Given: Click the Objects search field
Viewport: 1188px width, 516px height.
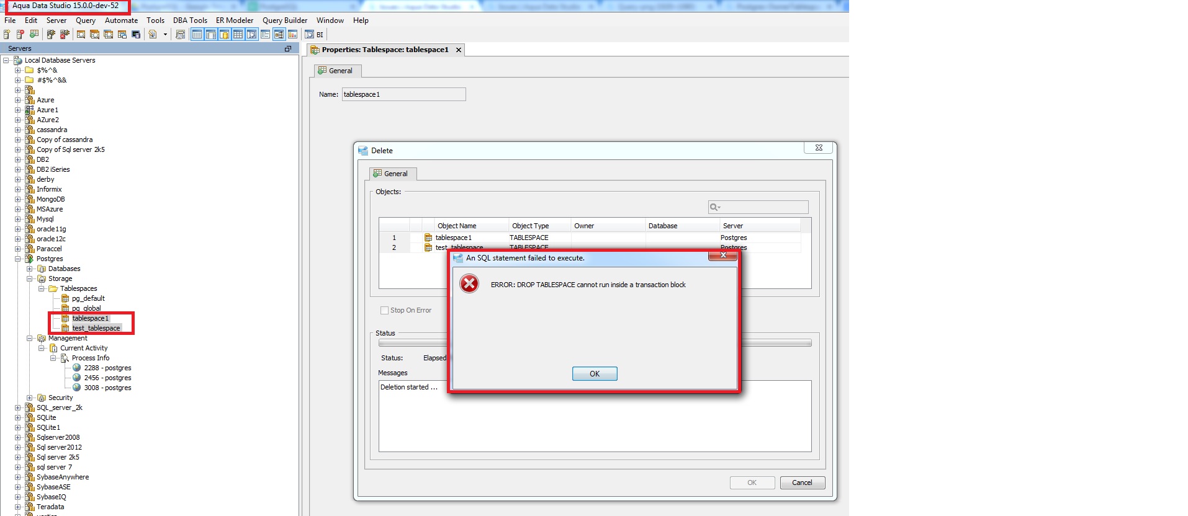Looking at the screenshot, I should point(758,207).
